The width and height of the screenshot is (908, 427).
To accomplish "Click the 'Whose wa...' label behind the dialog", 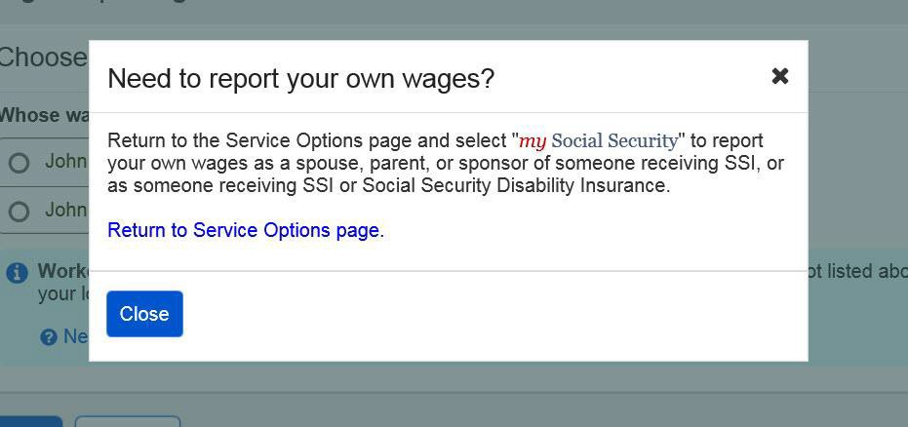I will pyautogui.click(x=44, y=115).
